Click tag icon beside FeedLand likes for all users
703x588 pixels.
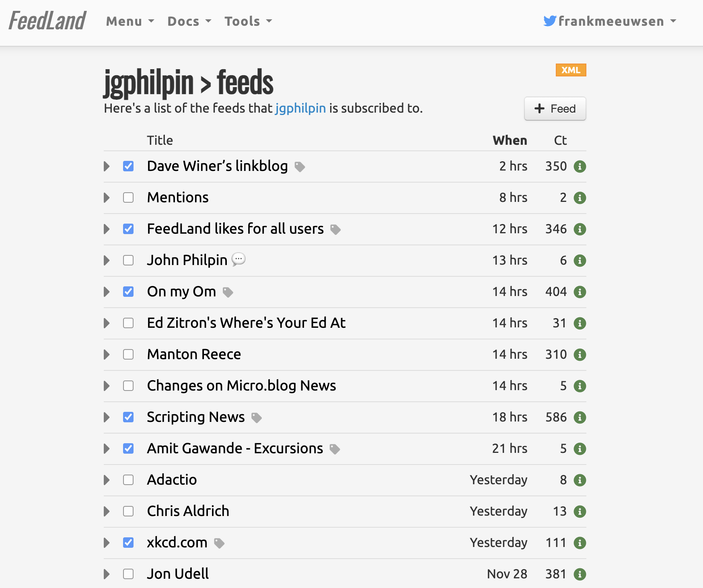[335, 229]
